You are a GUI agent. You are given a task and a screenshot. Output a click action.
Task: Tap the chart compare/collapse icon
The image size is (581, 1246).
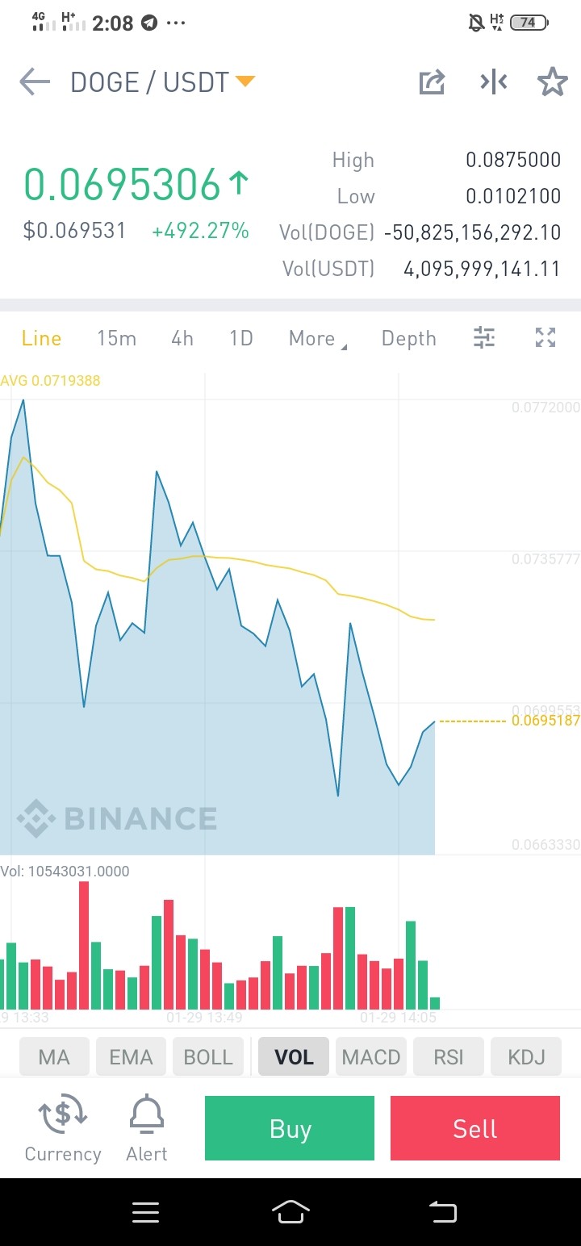point(493,82)
